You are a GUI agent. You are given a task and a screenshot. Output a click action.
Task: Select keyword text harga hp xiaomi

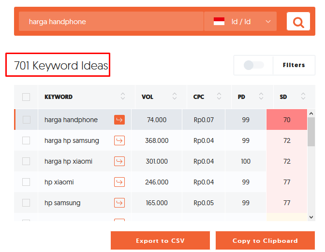(68, 161)
